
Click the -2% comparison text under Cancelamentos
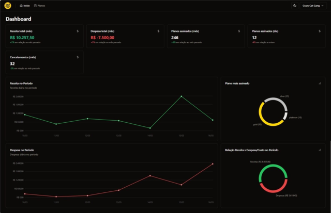[25, 69]
